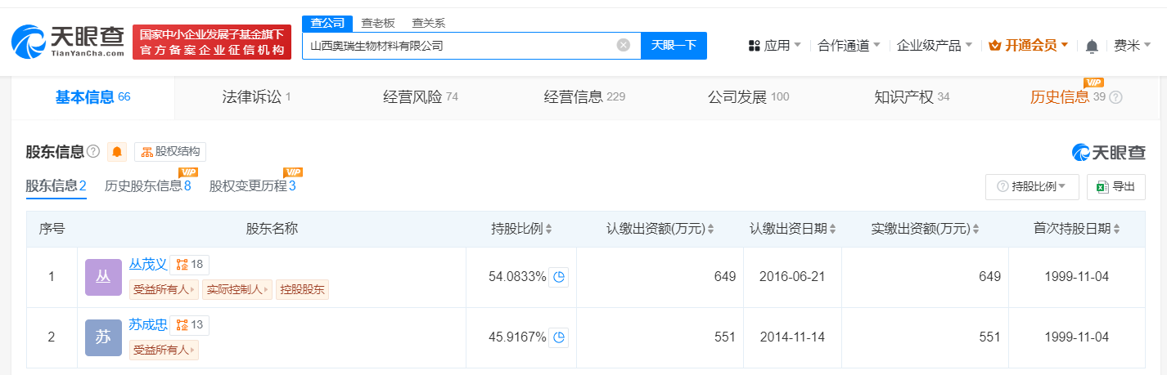Click the 天眼查 logo at top left
Image resolution: width=1167 pixels, height=375 pixels.
[x=67, y=41]
